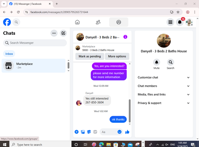199x147 pixels.
Task: Select the Inbox filter tab
Action: tap(9, 54)
